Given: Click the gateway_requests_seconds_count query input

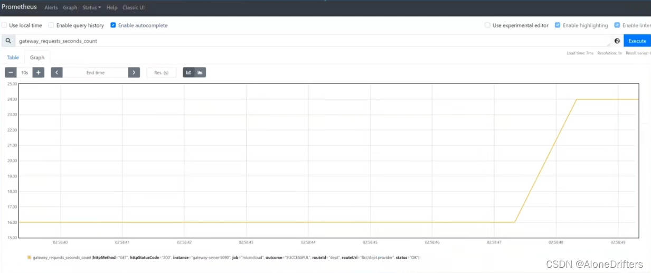Looking at the screenshot, I should (x=313, y=41).
